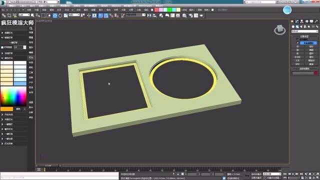
Task: Open the reference coordinate system dropdown
Action: click(x=74, y=15)
